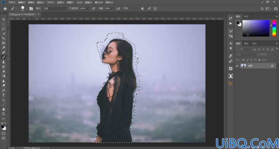Open the Edit Toolbar three-dots button
The image size is (279, 149).
pos(4,118)
